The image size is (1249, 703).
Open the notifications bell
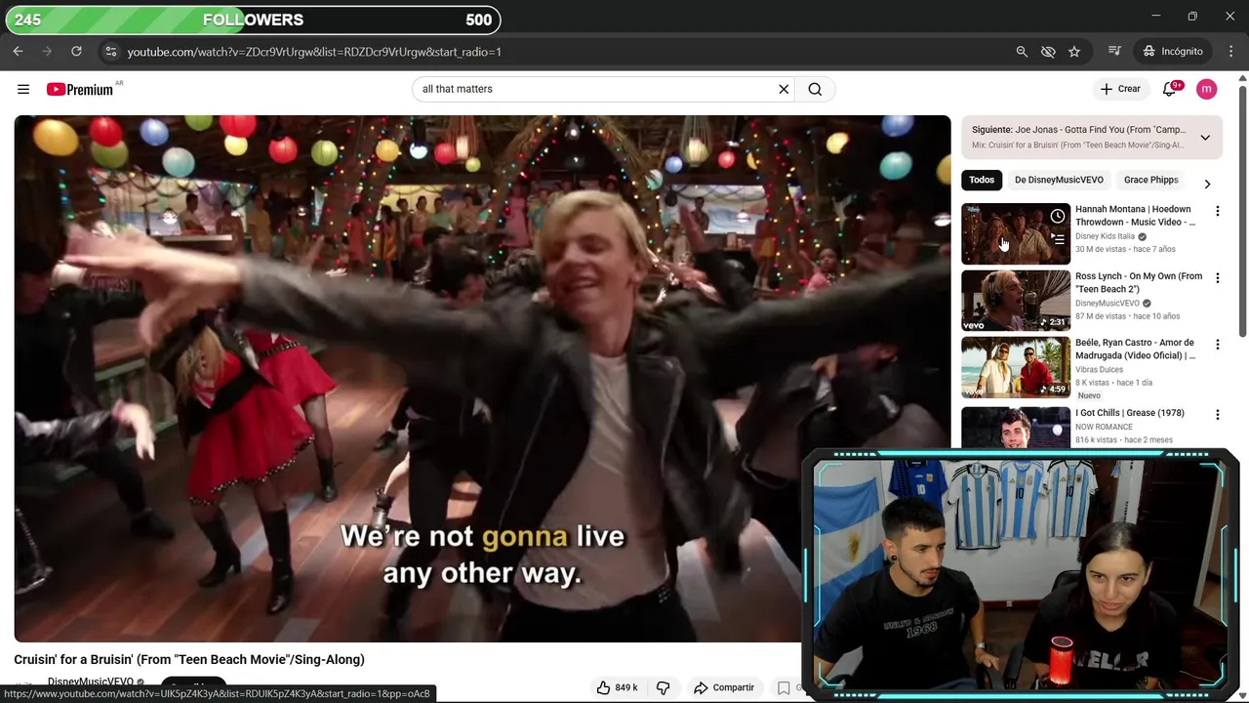click(x=1170, y=89)
